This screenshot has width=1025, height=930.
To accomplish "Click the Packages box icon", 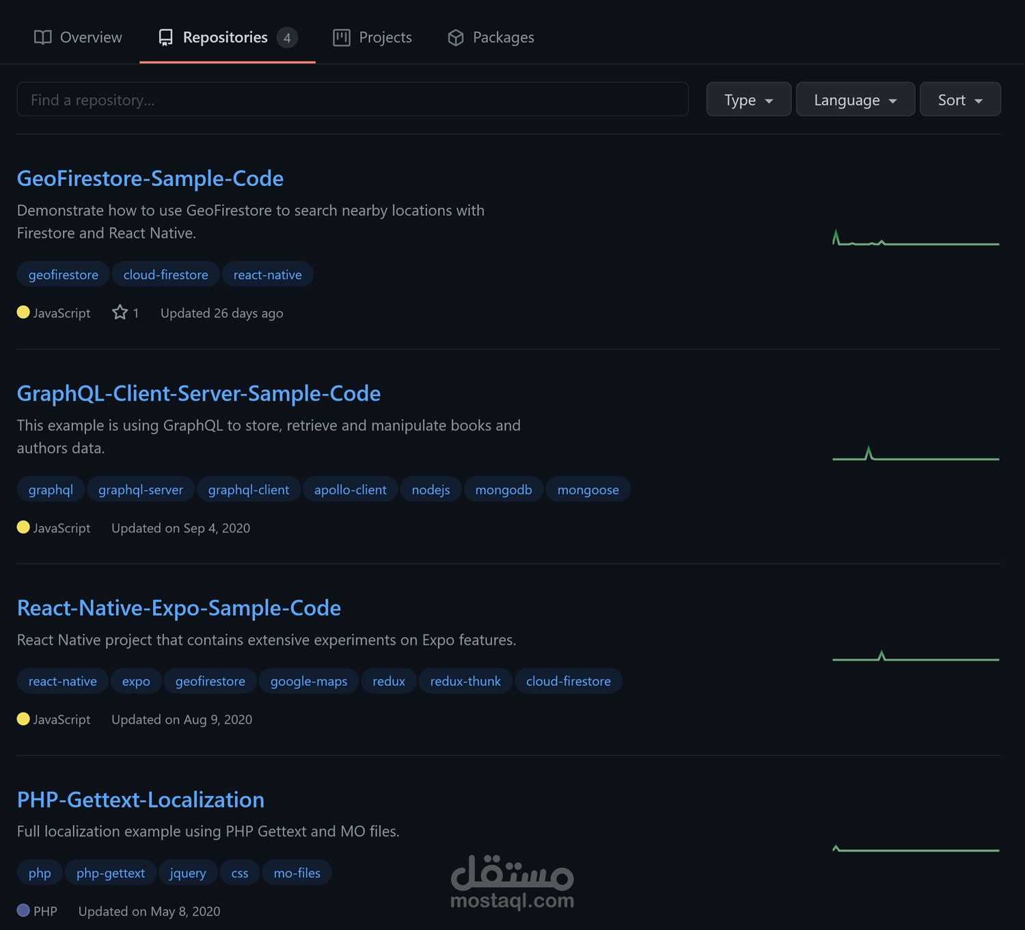I will [x=456, y=38].
